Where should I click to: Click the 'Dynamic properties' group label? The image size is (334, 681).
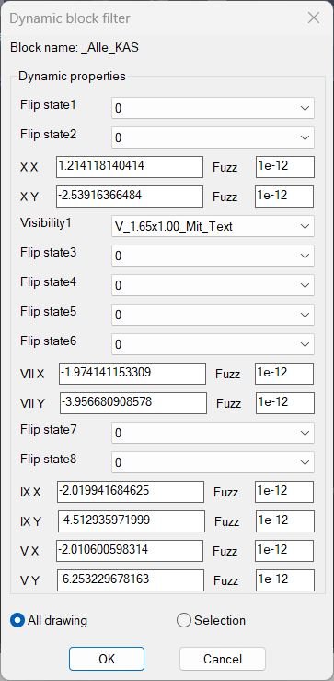[72, 77]
